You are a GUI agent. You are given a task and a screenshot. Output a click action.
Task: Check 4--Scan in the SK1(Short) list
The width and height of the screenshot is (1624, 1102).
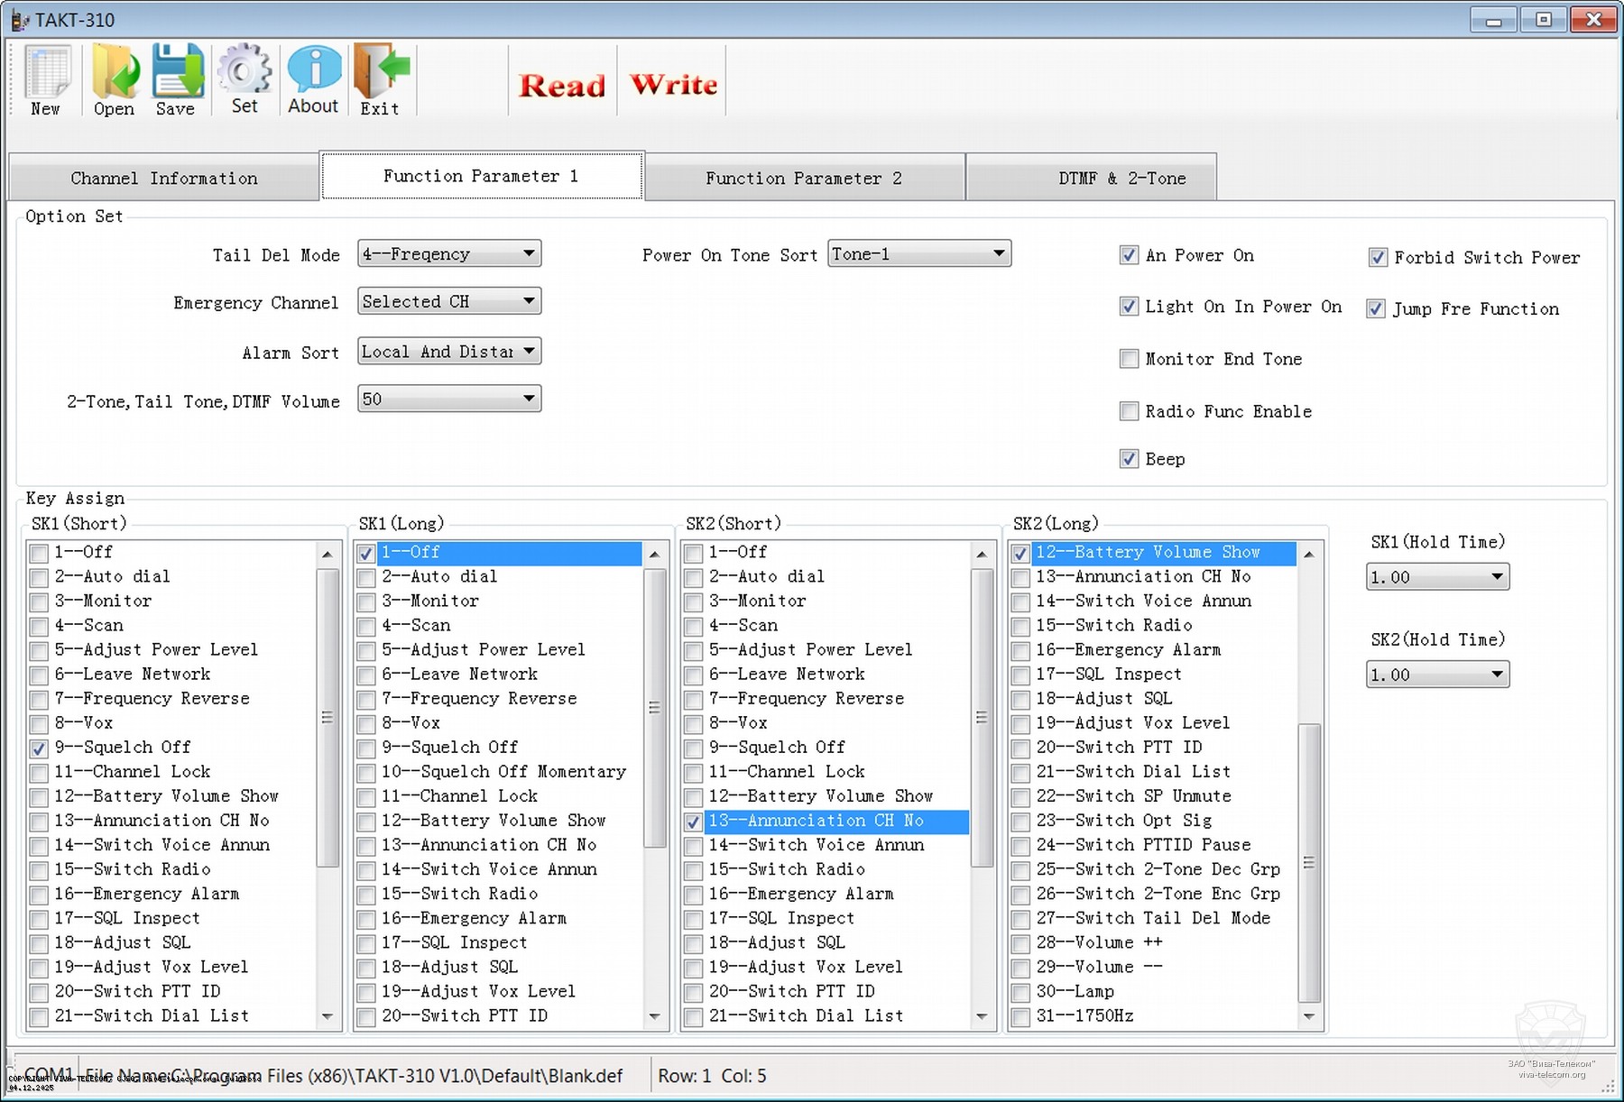pyautogui.click(x=39, y=626)
